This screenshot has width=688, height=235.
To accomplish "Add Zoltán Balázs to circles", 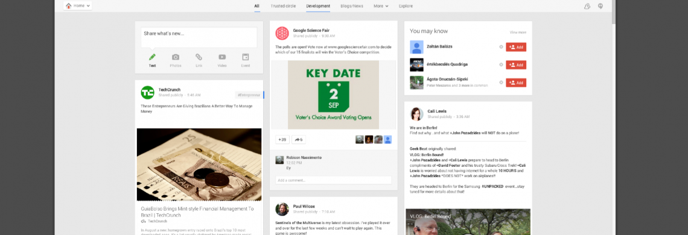I will 516,47.
